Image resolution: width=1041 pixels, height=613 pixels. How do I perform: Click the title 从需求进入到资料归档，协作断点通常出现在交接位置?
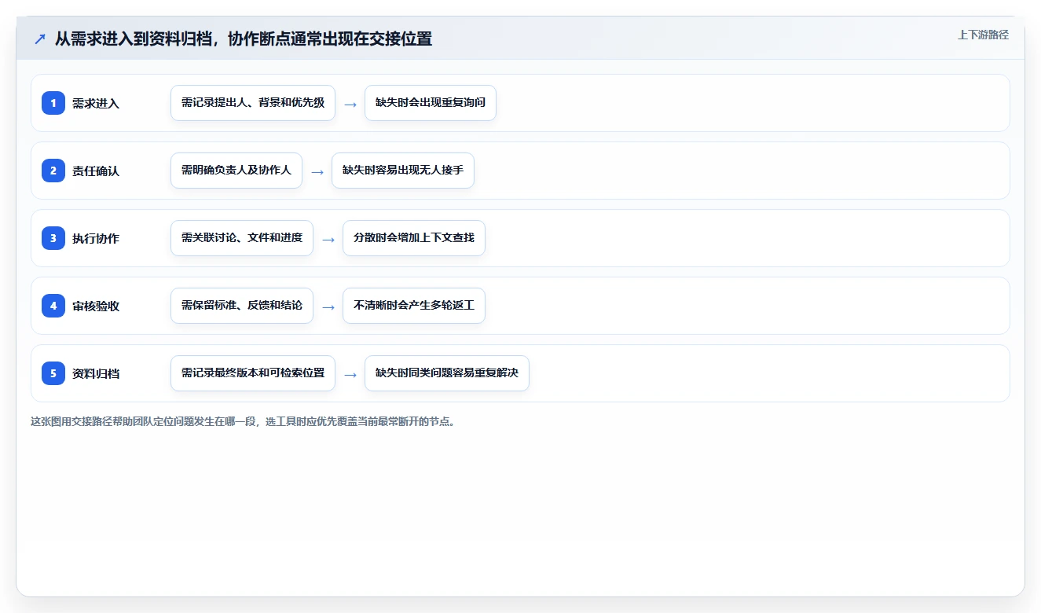tap(244, 39)
